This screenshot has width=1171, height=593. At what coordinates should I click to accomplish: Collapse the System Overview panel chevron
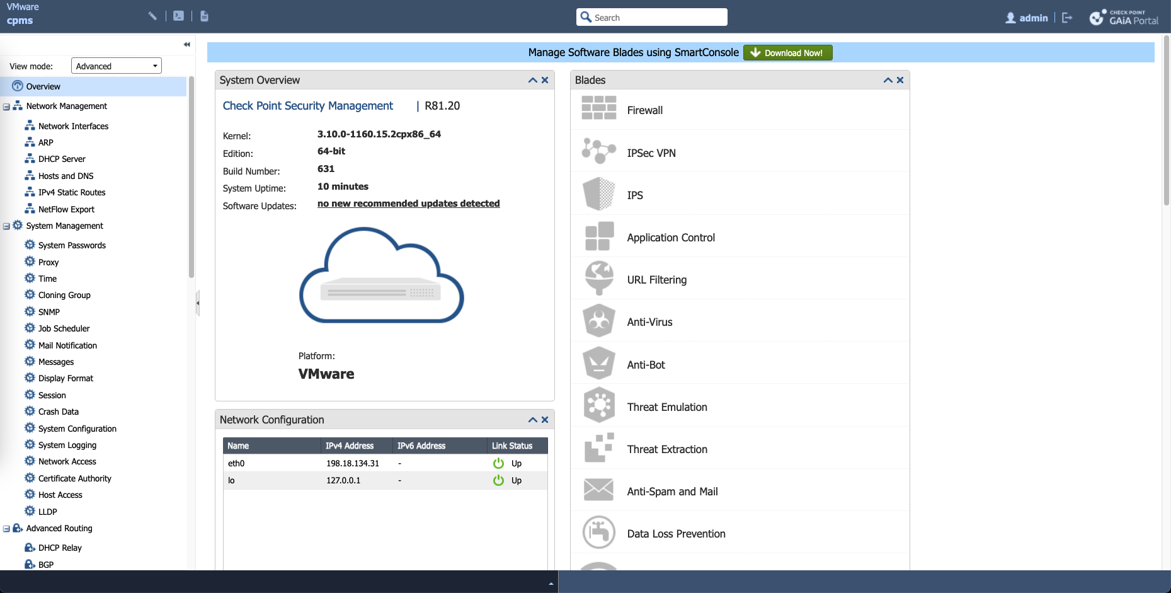point(532,80)
